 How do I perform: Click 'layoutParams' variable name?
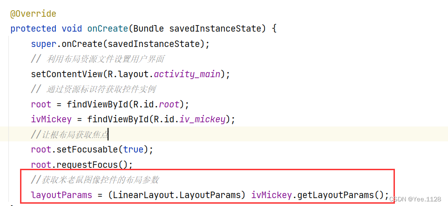62,195
